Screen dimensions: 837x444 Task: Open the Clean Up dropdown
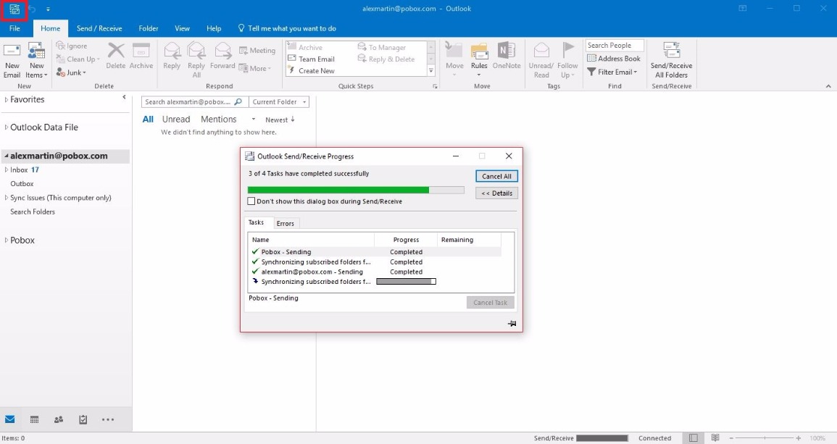78,59
